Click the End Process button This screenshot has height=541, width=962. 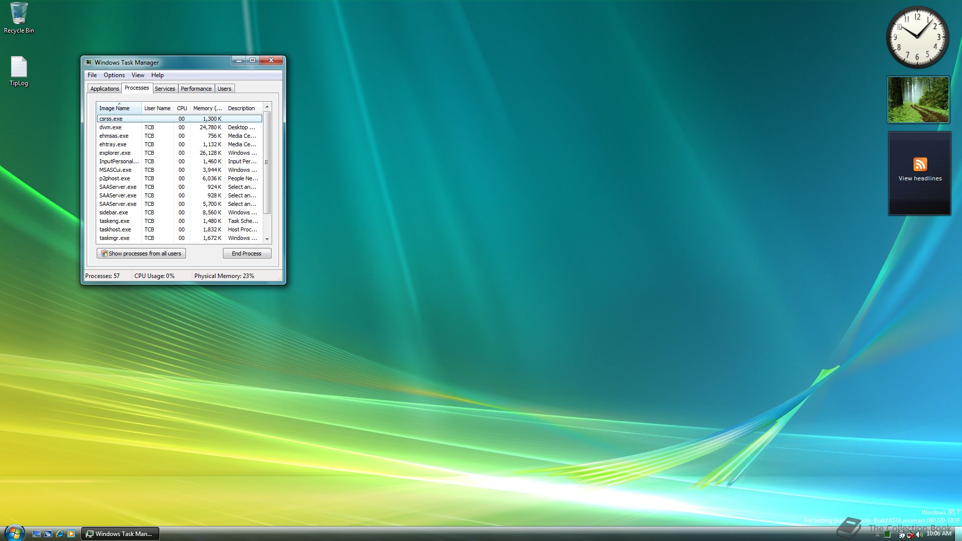247,253
